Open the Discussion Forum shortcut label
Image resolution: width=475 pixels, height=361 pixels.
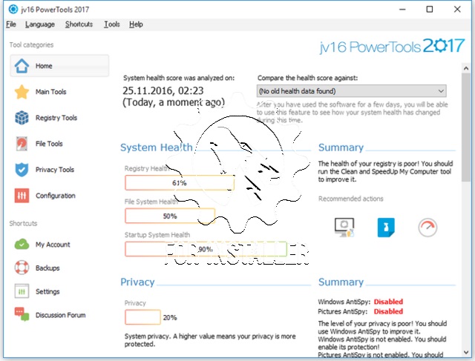pos(61,315)
